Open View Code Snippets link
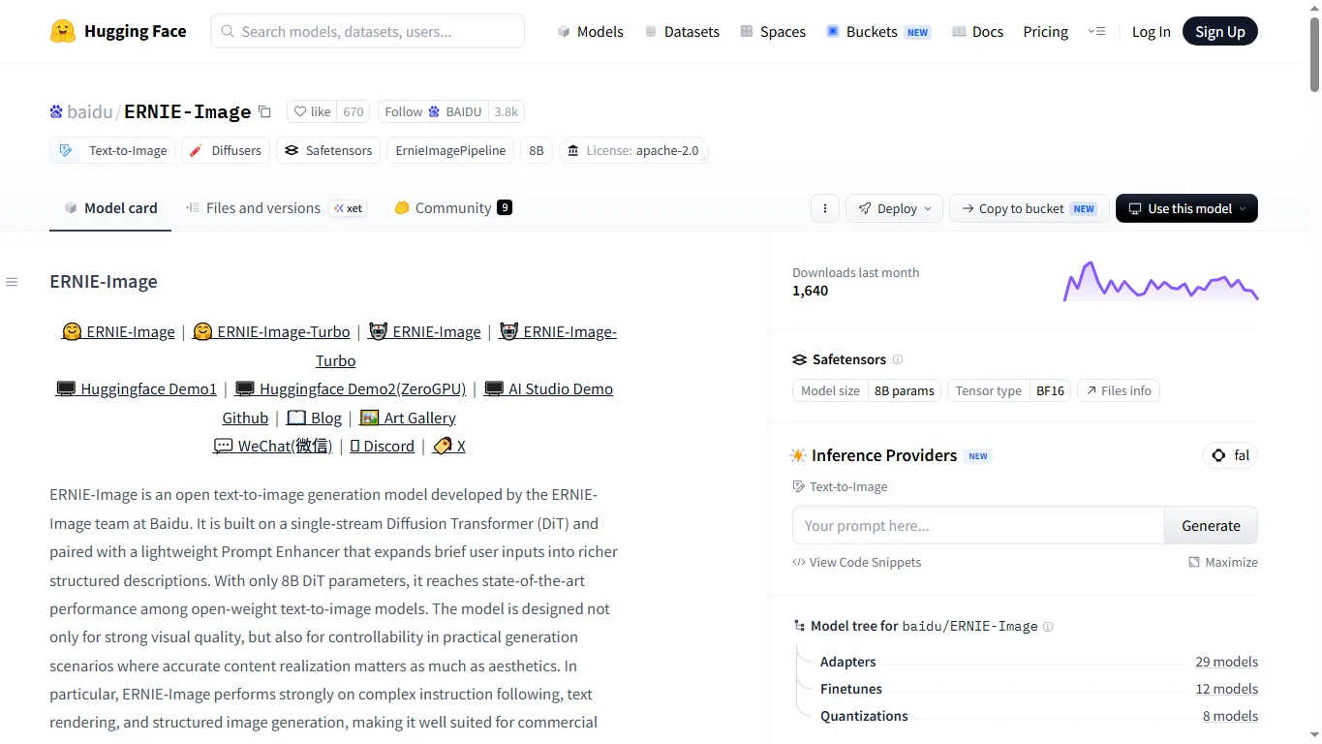The width and height of the screenshot is (1322, 744). pyautogui.click(x=857, y=562)
